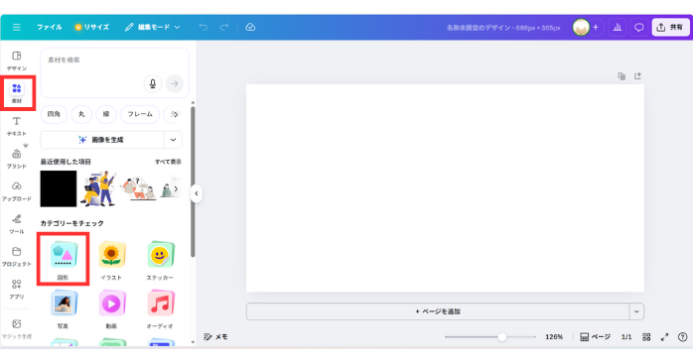The image size is (693, 362).
Task: Click the cloud save status icon
Action: [x=250, y=28]
